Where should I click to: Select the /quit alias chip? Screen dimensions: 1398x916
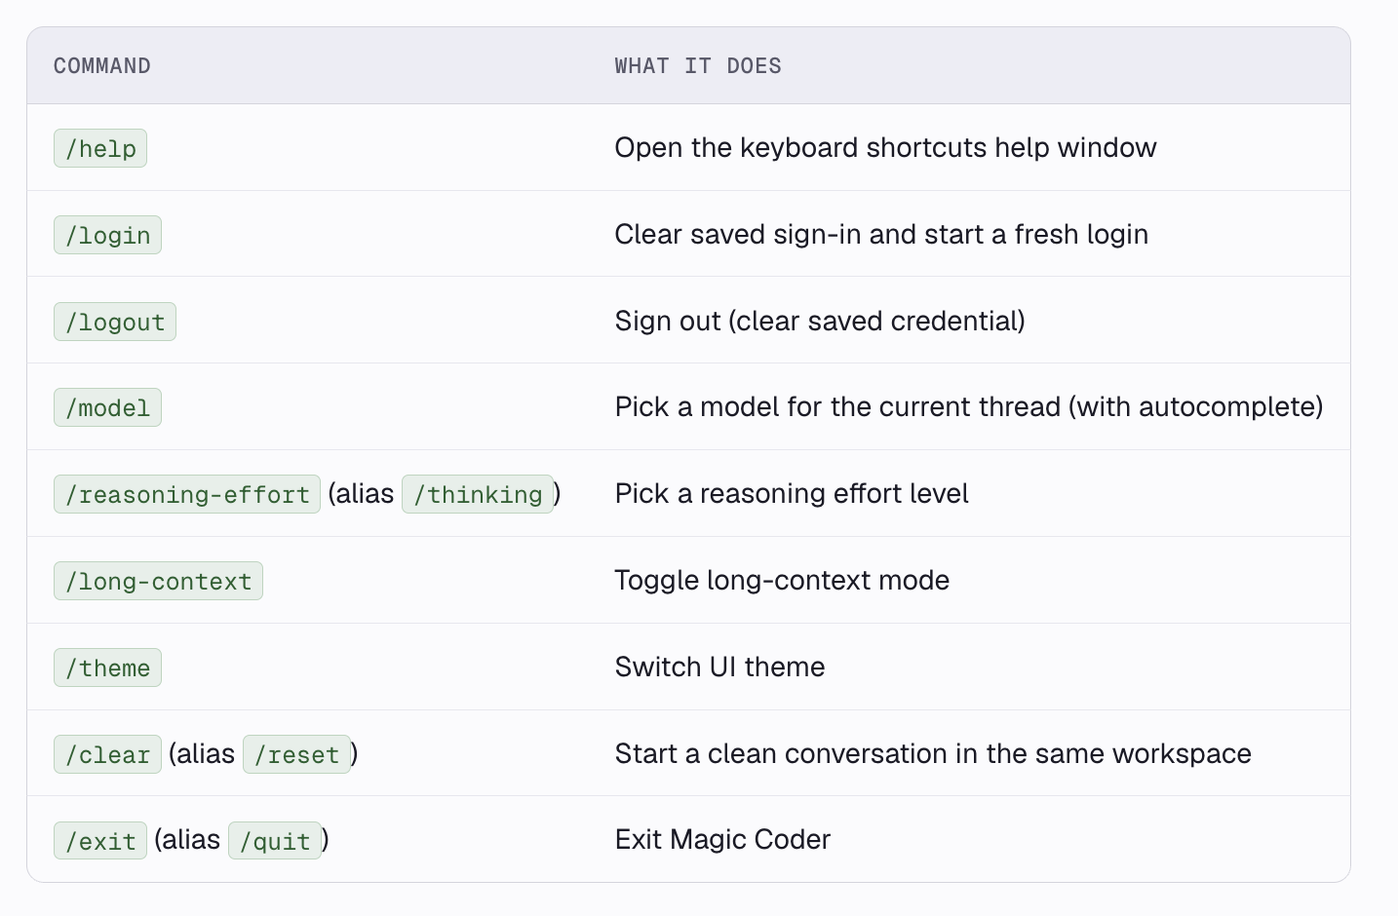click(275, 840)
